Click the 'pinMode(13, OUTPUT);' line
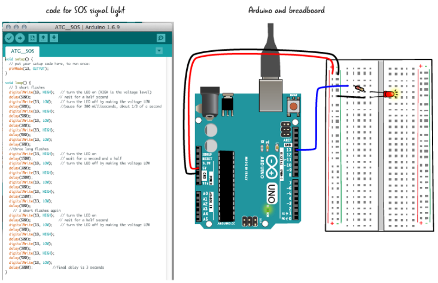The image size is (438, 283). coord(29,69)
